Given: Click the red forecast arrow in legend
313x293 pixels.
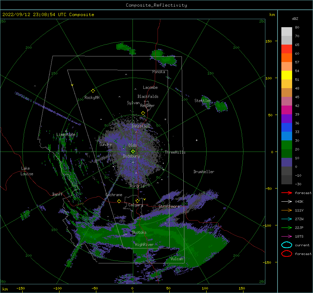Looking at the screenshot, I should [287, 193].
